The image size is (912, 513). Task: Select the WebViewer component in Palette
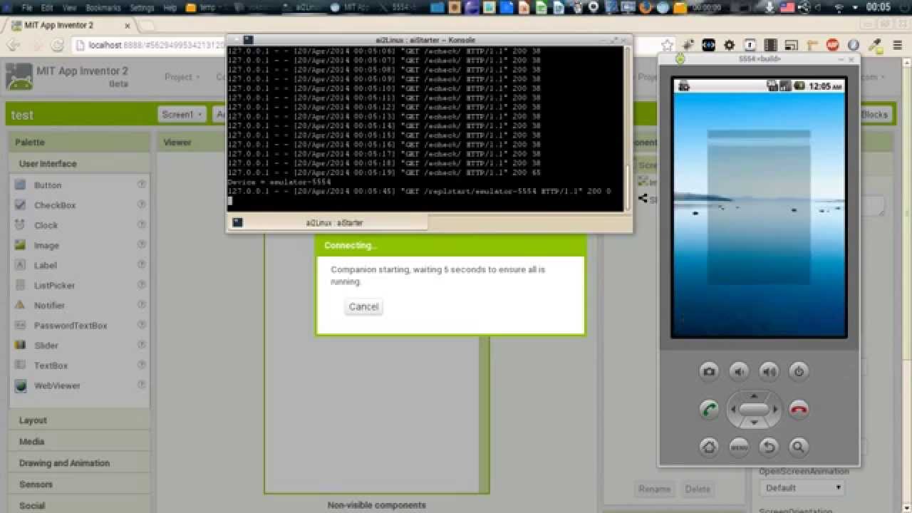57,385
